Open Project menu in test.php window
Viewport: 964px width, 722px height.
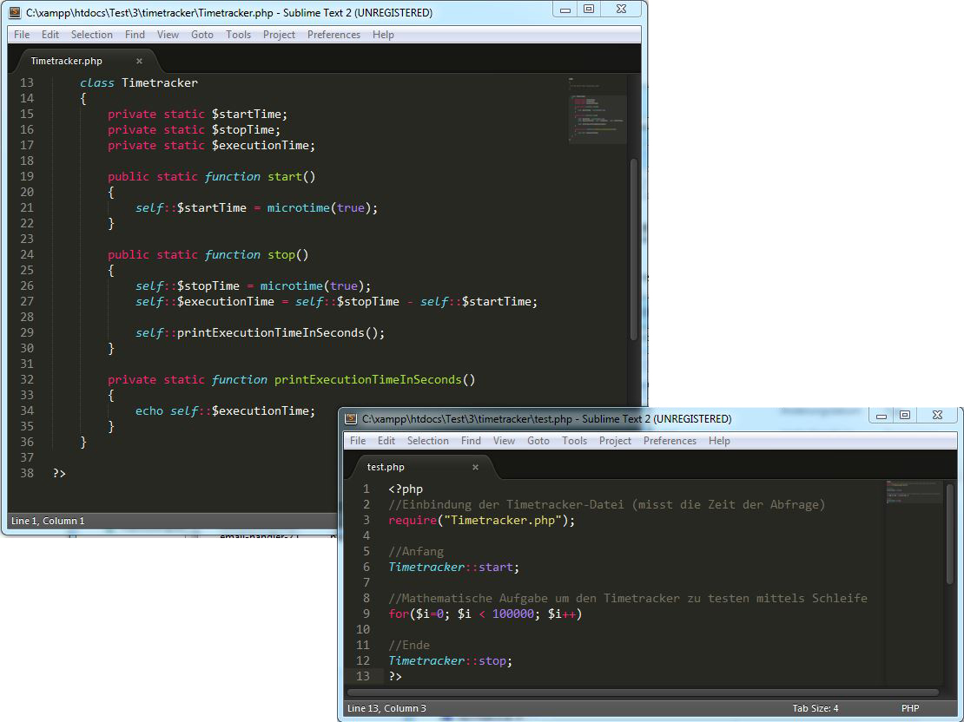(615, 441)
